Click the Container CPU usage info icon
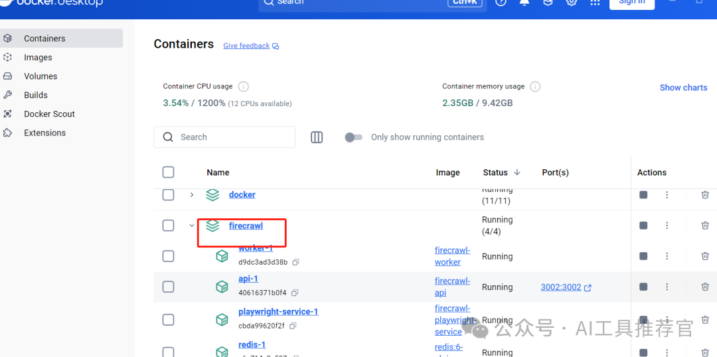717x357 pixels. coord(244,86)
